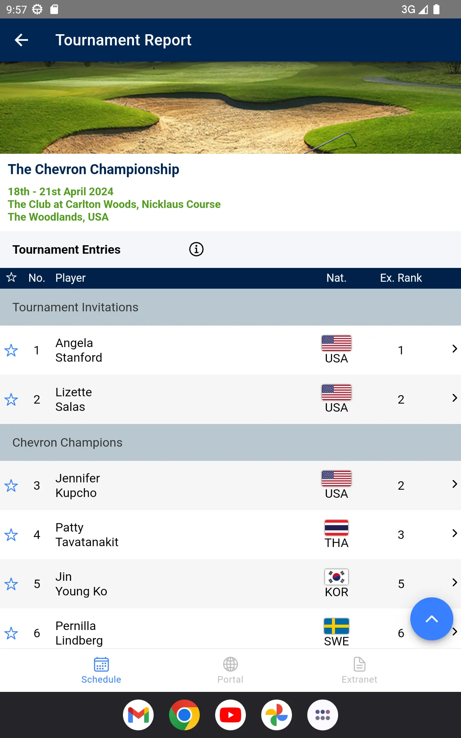Star Patty Tavatanakit as a favorite
461x738 pixels.
click(x=11, y=535)
